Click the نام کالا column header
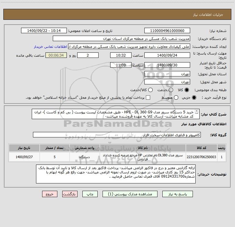Viewport: 235px width, 227px height. click(x=143, y=148)
